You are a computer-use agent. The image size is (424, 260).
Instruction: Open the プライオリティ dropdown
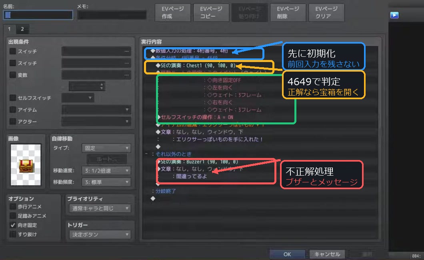100,208
